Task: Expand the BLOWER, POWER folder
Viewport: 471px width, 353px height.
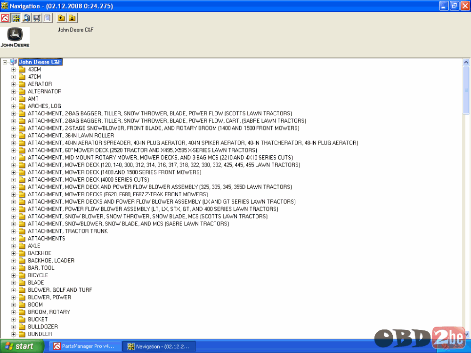Action: click(x=14, y=297)
